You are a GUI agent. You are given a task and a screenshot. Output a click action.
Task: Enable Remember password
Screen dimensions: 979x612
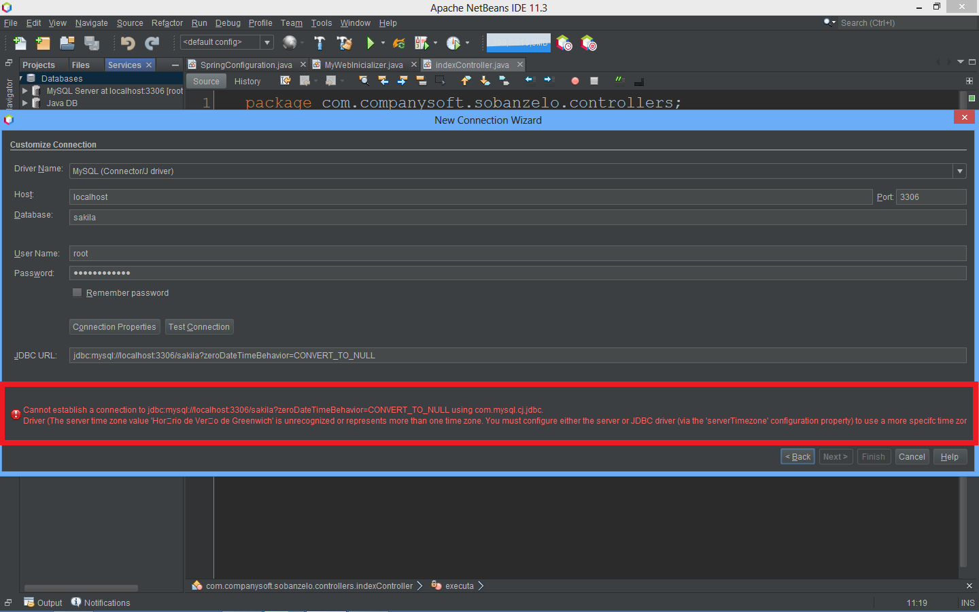coord(78,292)
